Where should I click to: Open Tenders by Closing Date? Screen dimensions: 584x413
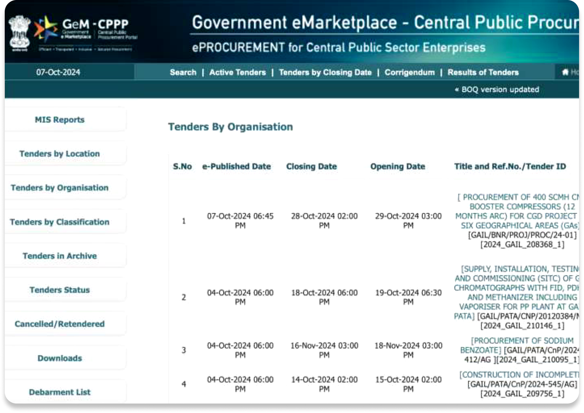325,72
